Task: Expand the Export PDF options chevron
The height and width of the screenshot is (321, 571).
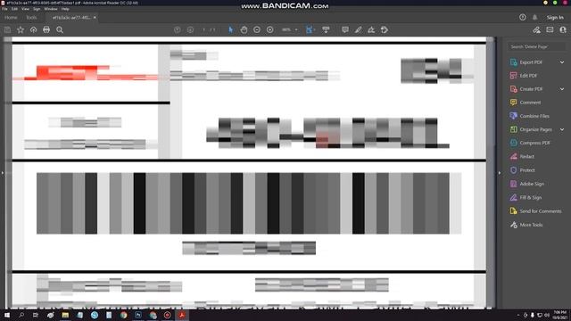Action: [x=562, y=62]
